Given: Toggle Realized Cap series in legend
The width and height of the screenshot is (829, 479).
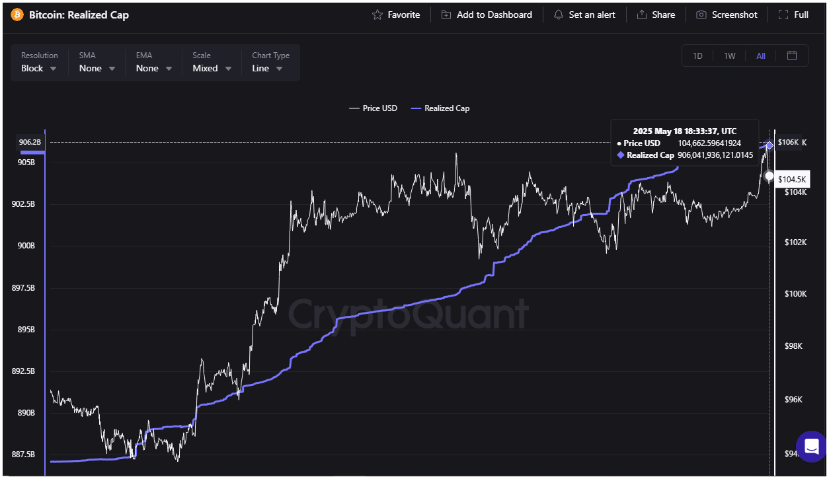Looking at the screenshot, I should click(x=440, y=108).
